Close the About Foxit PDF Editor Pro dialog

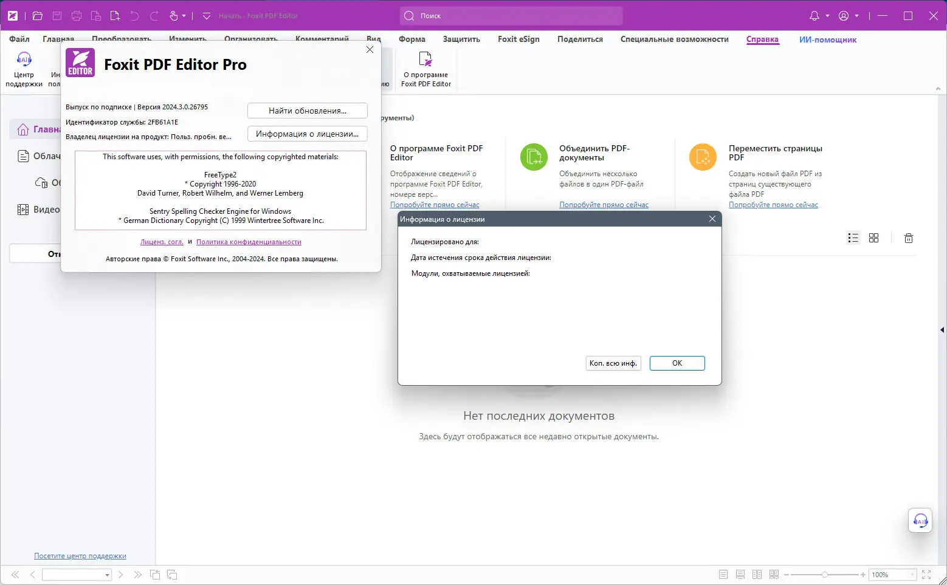(x=370, y=50)
